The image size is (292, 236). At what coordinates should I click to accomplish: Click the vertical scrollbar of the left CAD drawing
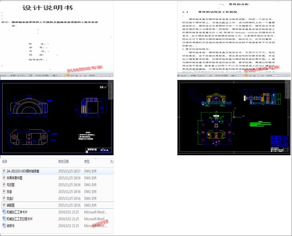pos(111,90)
